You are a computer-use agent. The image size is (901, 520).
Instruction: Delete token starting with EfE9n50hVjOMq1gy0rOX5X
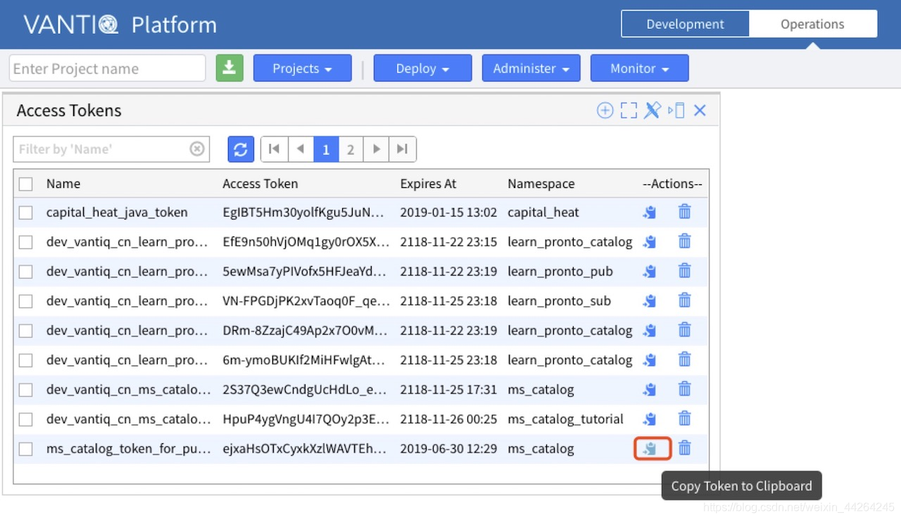coord(684,241)
